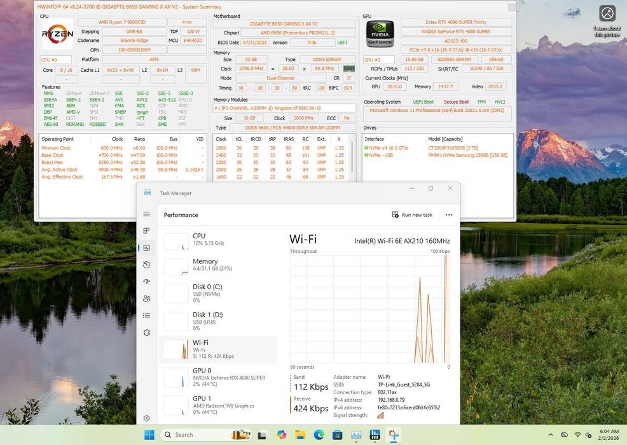This screenshot has width=627, height=445.
Task: Show hidden tray icons chevron
Action: pos(551,435)
